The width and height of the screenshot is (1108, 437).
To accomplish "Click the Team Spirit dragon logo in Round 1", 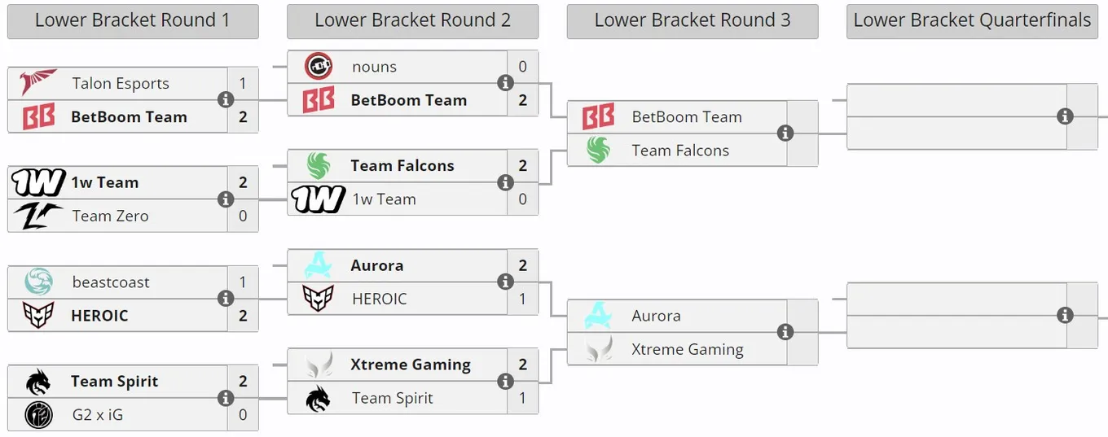I will click(x=38, y=381).
